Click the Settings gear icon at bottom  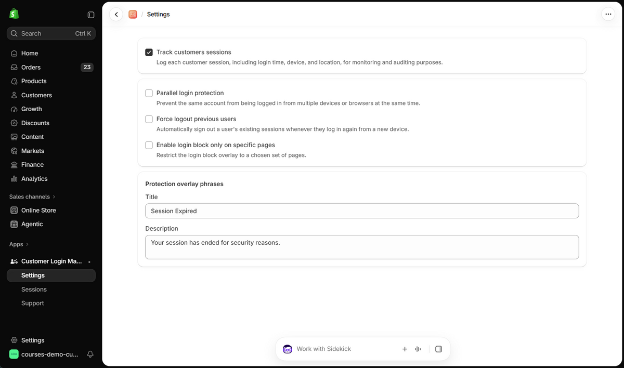click(x=15, y=340)
